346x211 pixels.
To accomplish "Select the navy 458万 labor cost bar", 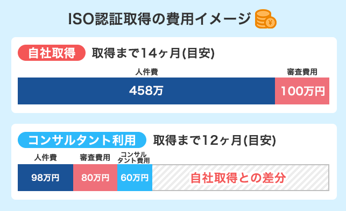I will [x=146, y=91].
